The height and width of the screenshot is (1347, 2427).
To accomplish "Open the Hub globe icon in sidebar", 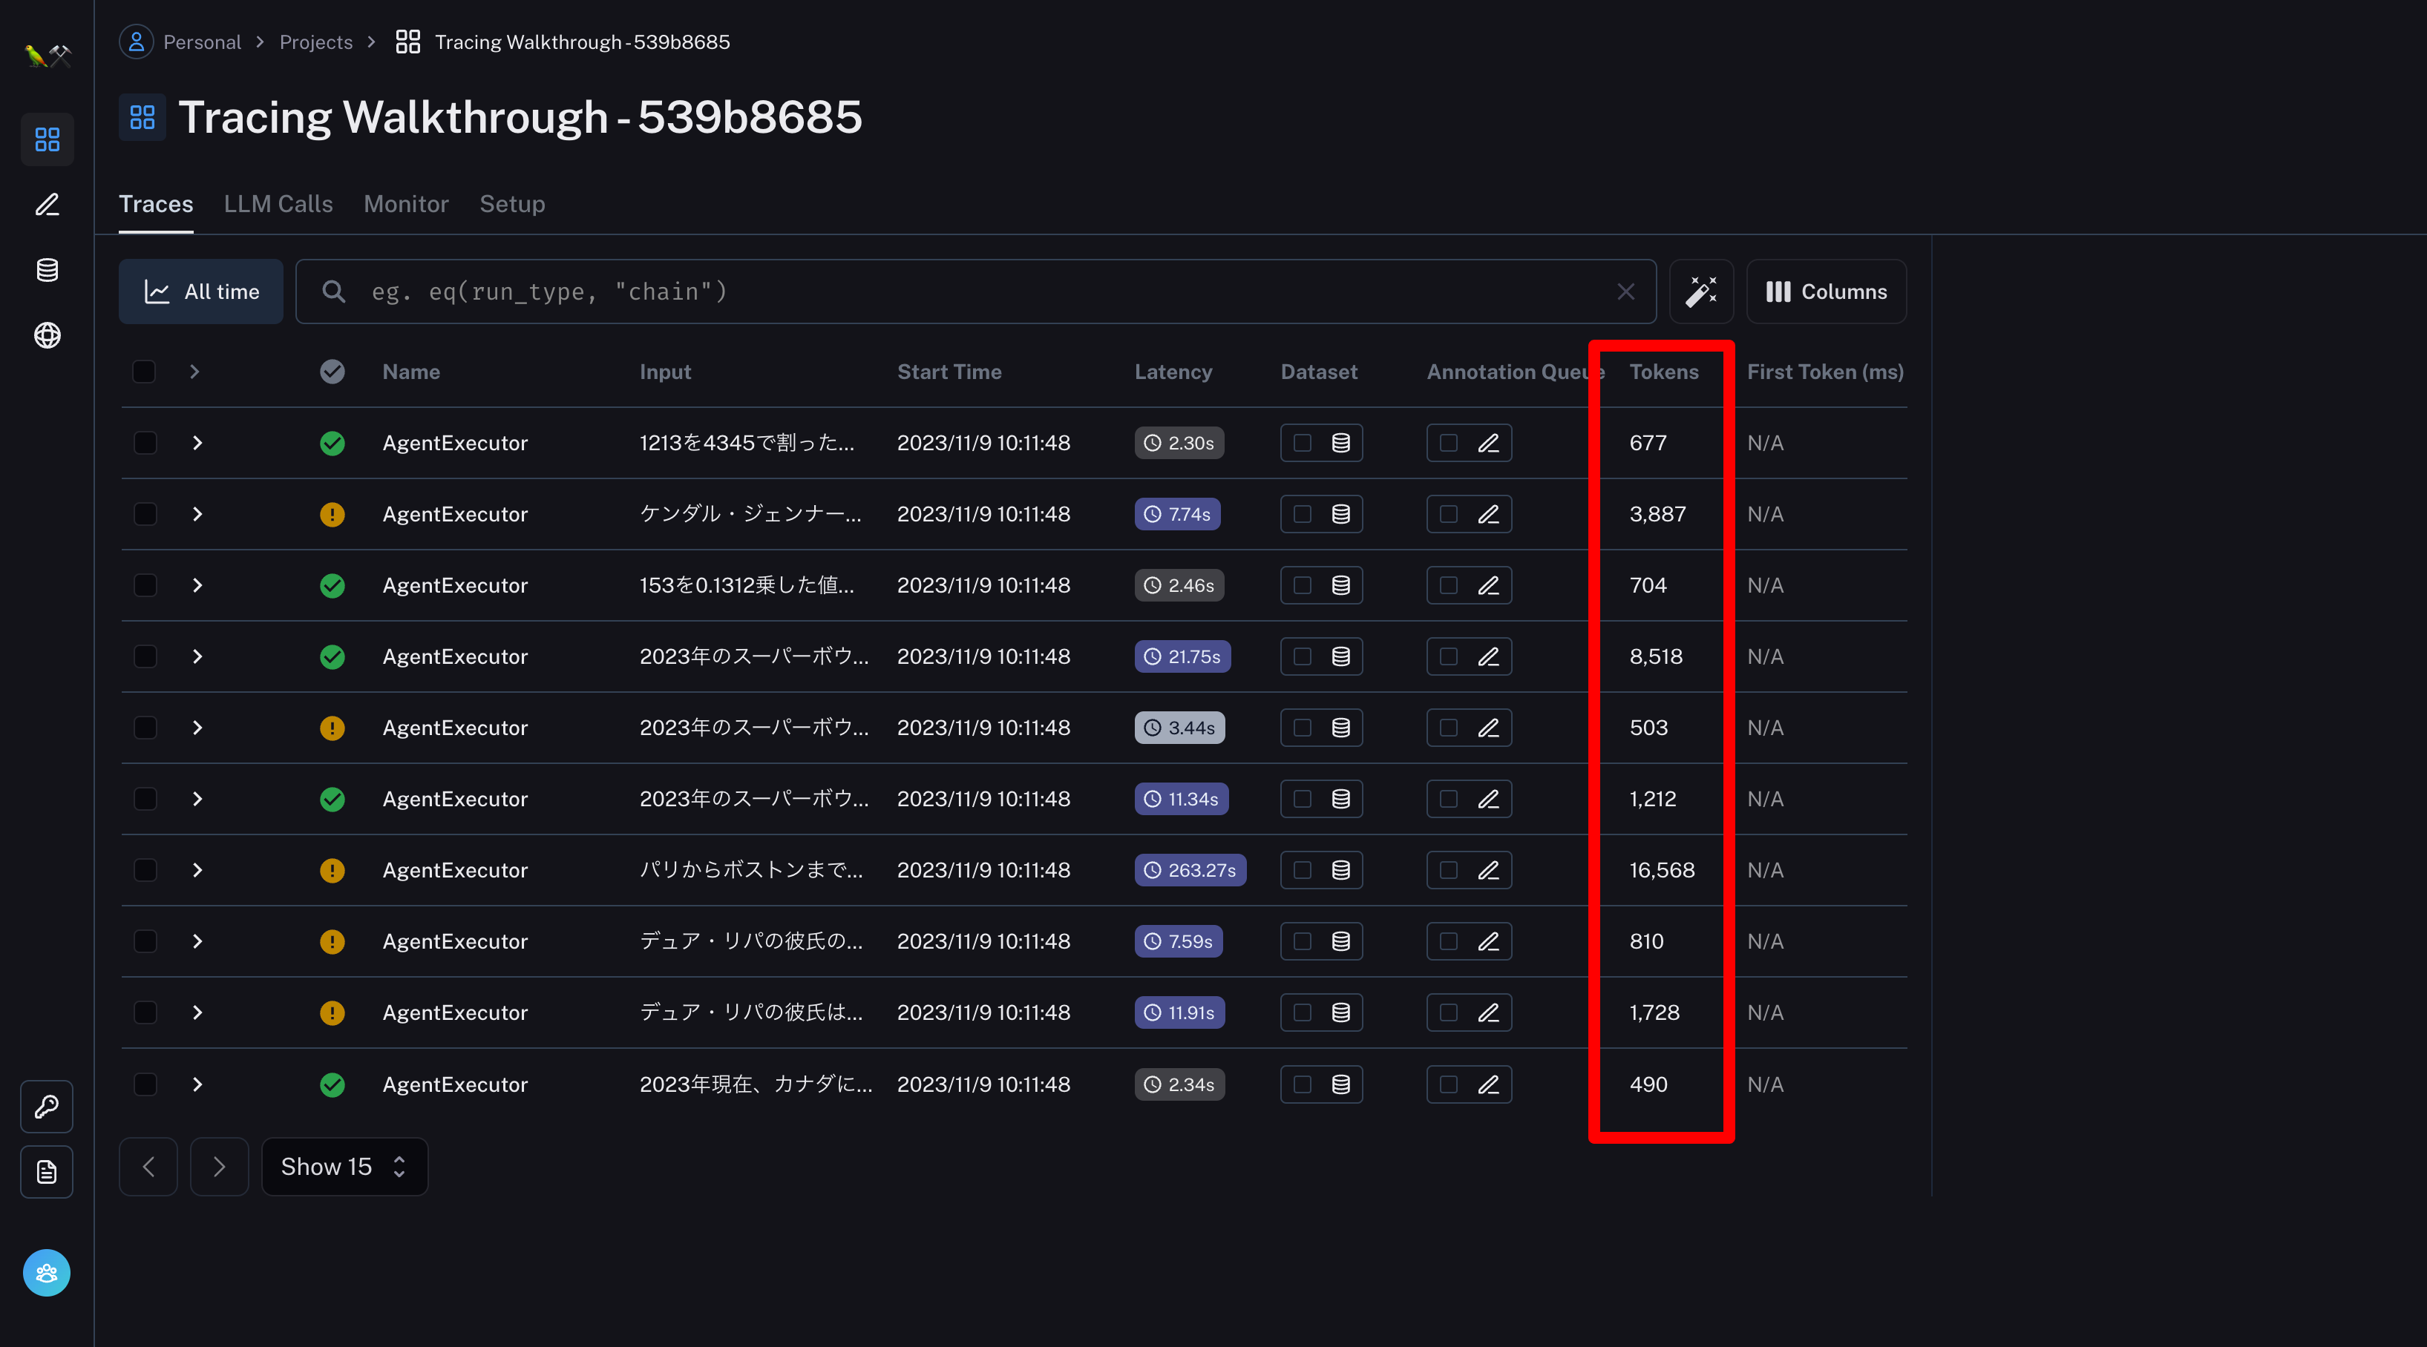I will point(47,335).
